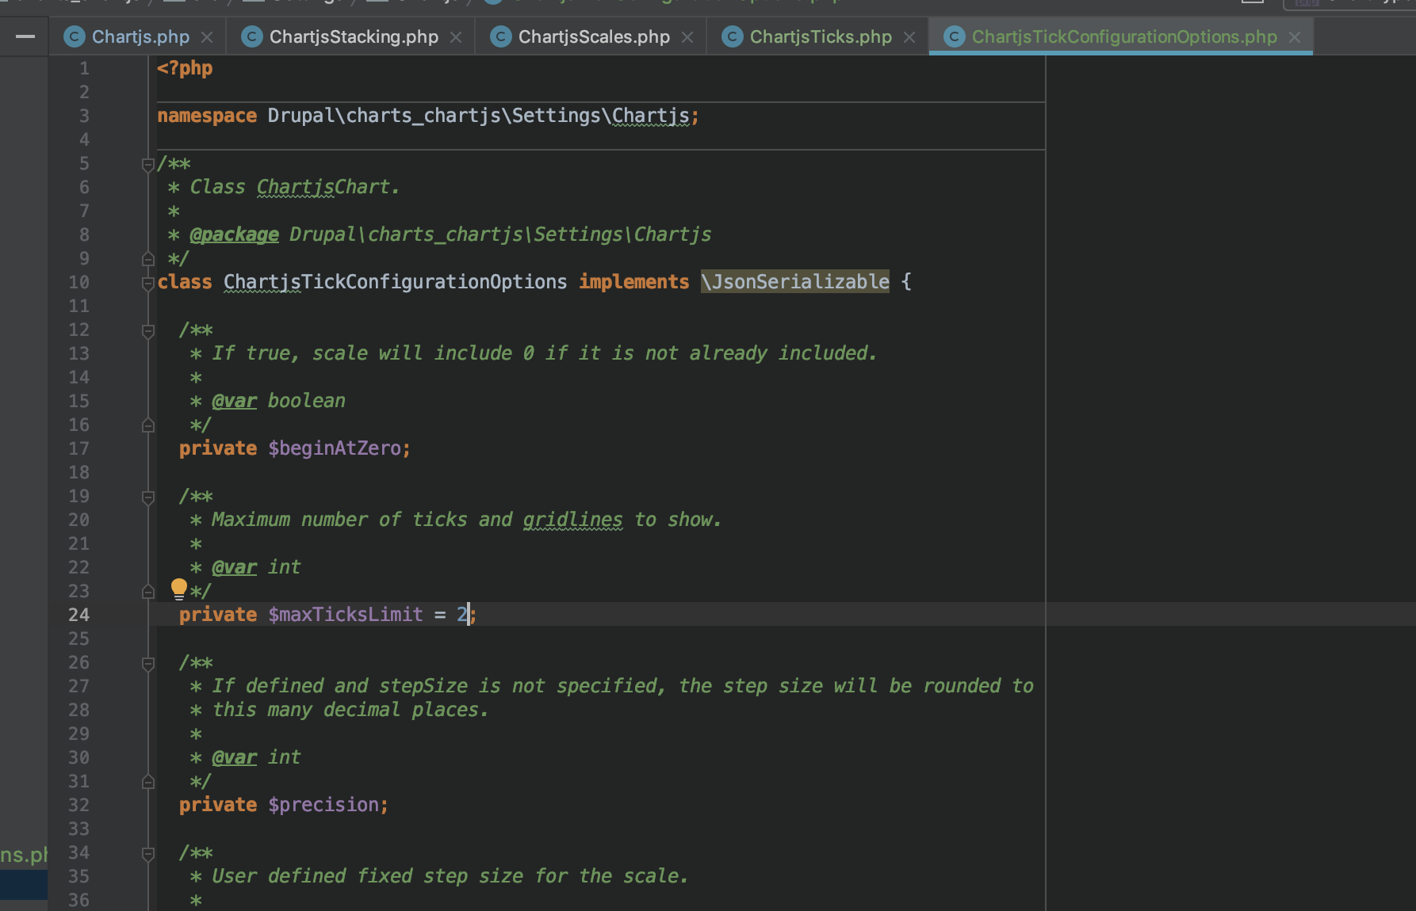The image size is (1416, 911).
Task: Toggle fold end marker at line 23
Action: (x=147, y=592)
